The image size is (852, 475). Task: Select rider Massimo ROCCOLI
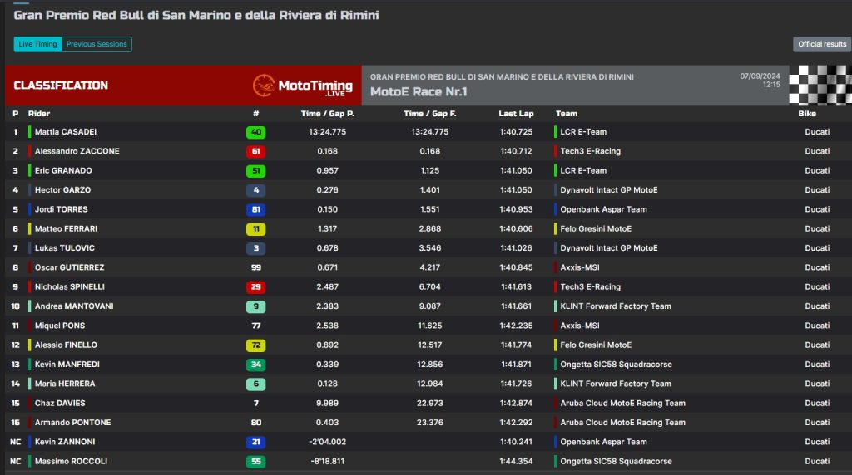click(72, 462)
